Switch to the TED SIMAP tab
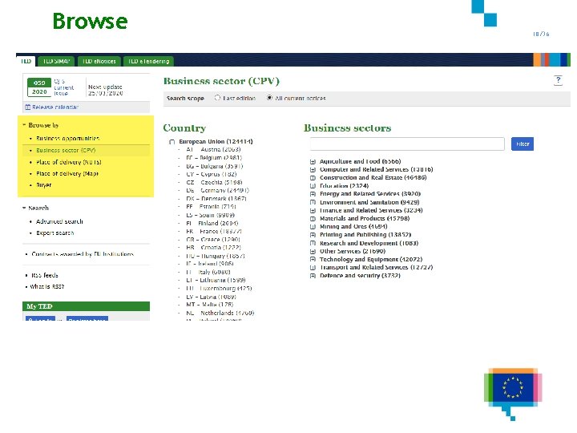577x433 pixels. point(56,61)
